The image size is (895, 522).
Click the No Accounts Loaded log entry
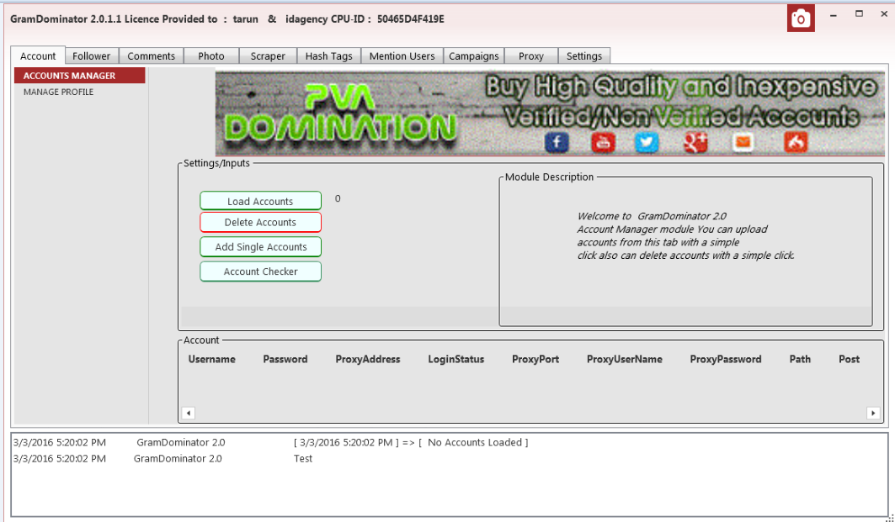click(x=411, y=442)
